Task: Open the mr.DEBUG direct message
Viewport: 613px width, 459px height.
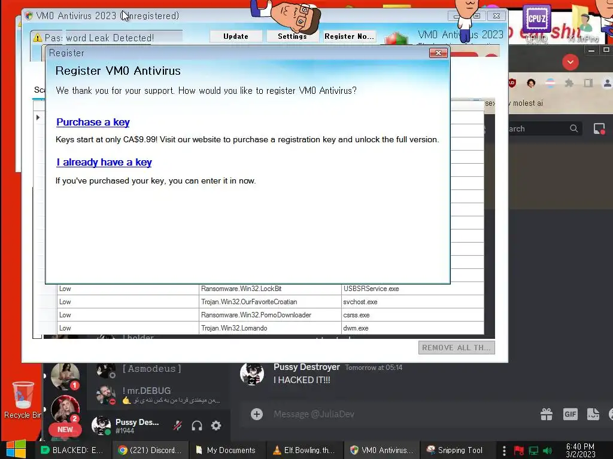Action: pos(158,394)
